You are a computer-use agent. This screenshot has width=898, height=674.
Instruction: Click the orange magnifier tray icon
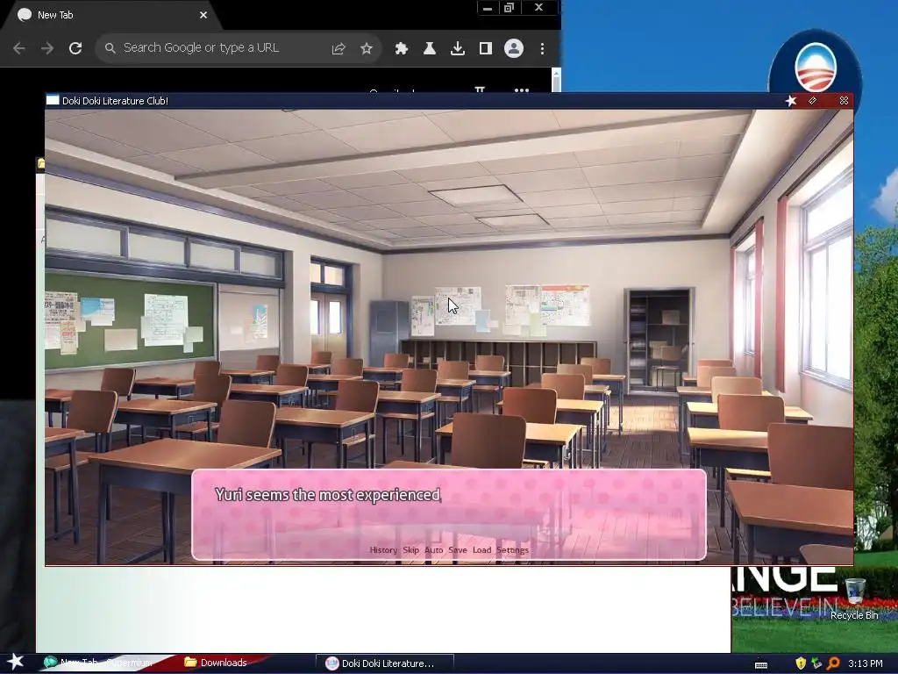[833, 663]
